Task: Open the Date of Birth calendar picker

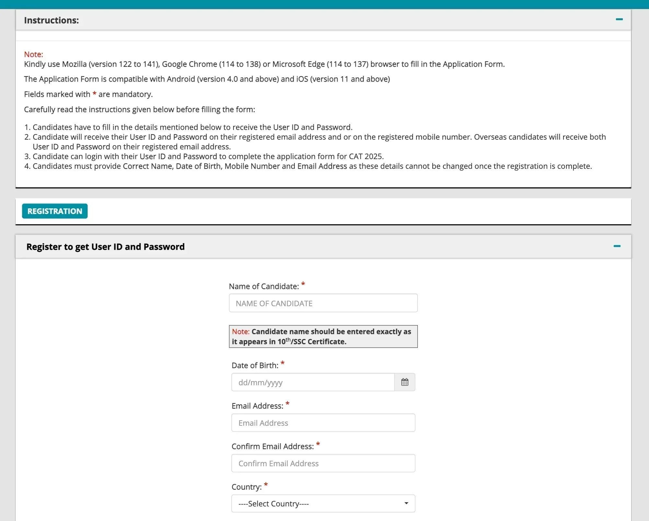Action: pyautogui.click(x=404, y=382)
